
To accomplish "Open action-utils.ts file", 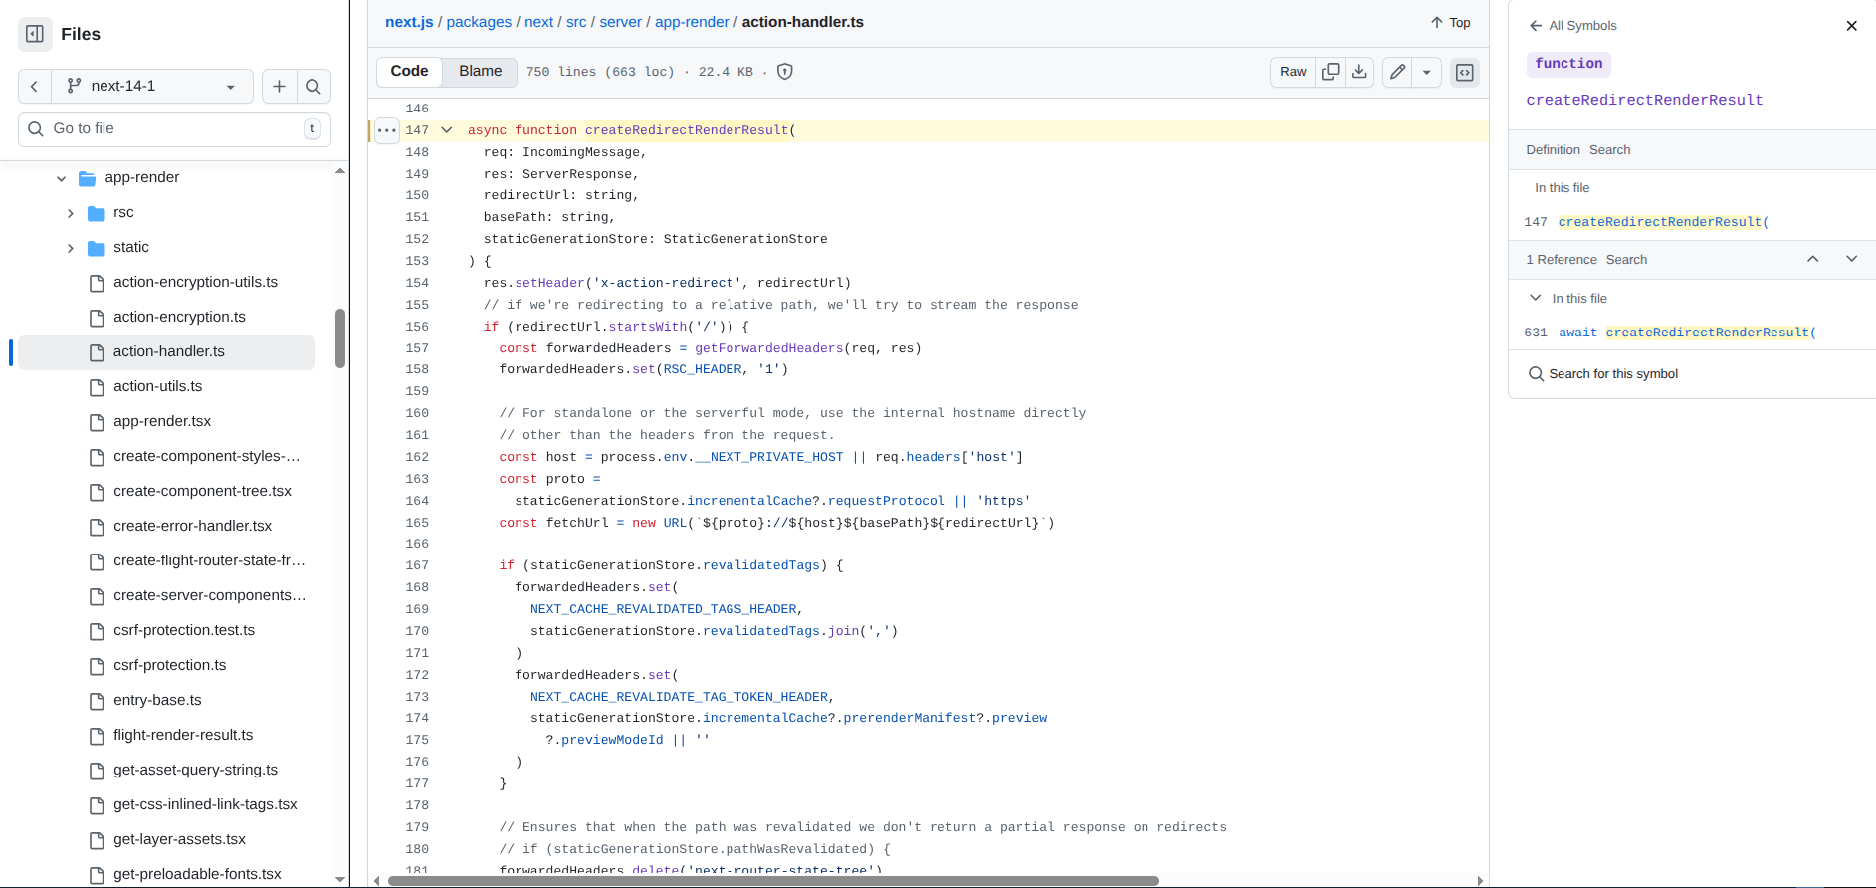I will pos(157,387).
